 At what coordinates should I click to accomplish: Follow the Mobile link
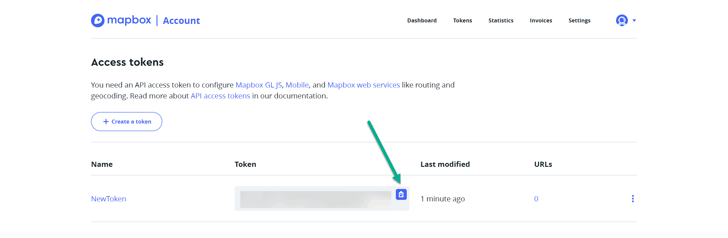tap(297, 85)
